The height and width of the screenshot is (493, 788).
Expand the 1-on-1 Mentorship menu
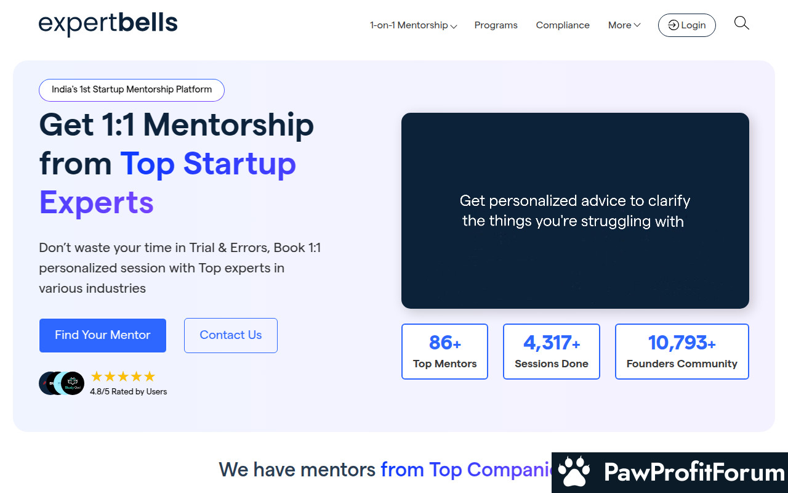coord(413,25)
